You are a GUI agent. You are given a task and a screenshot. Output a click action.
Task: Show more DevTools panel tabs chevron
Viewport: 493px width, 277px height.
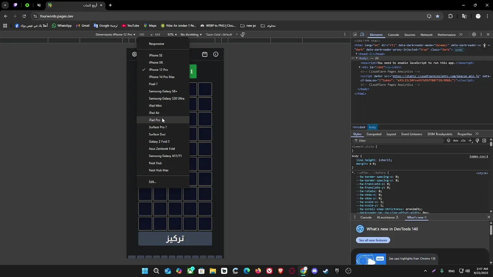coord(461,35)
